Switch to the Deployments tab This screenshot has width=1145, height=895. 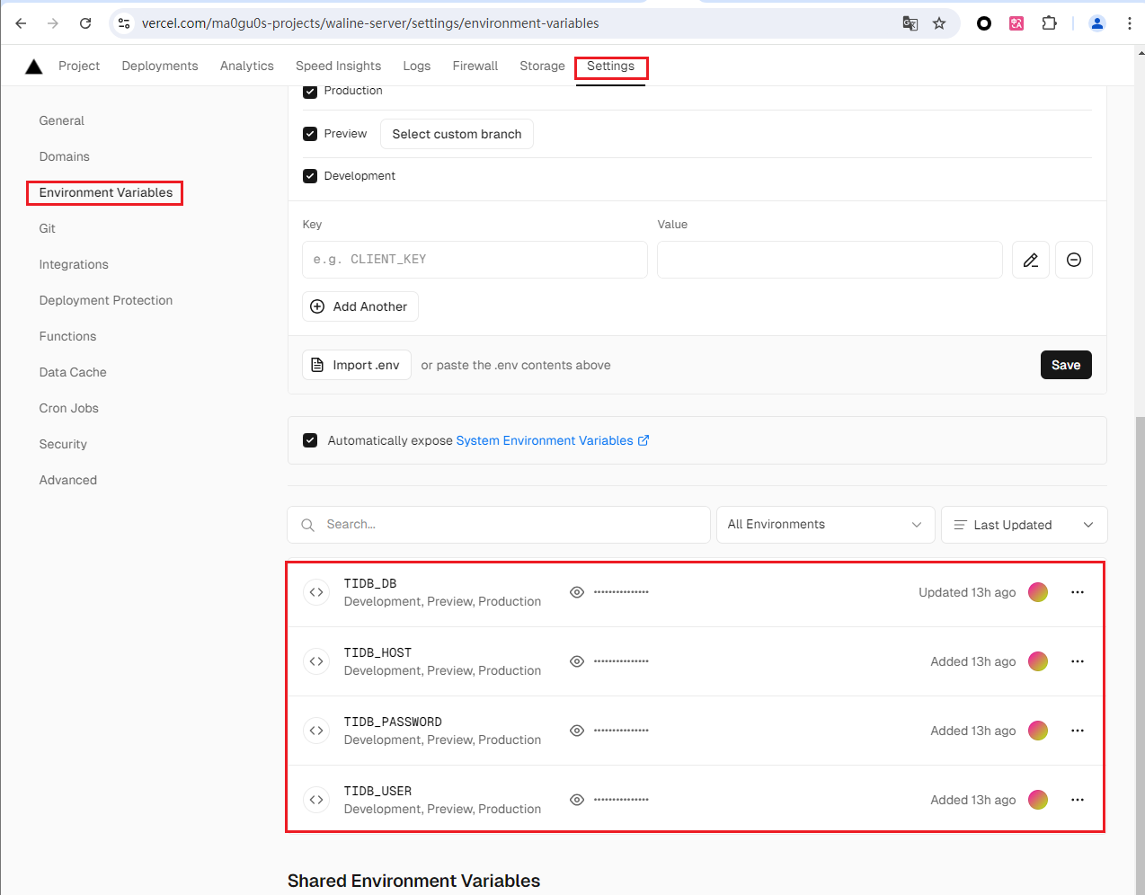[x=160, y=66]
